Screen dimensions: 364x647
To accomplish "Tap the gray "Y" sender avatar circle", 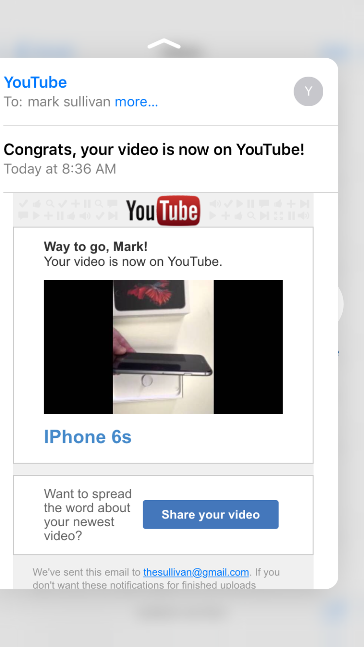I will (308, 91).
